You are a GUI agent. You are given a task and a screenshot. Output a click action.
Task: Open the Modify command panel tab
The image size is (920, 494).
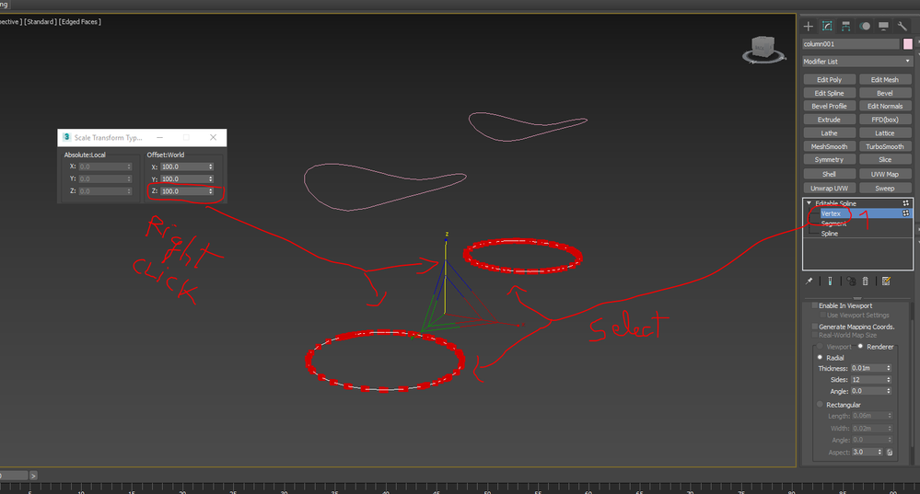pos(827,26)
